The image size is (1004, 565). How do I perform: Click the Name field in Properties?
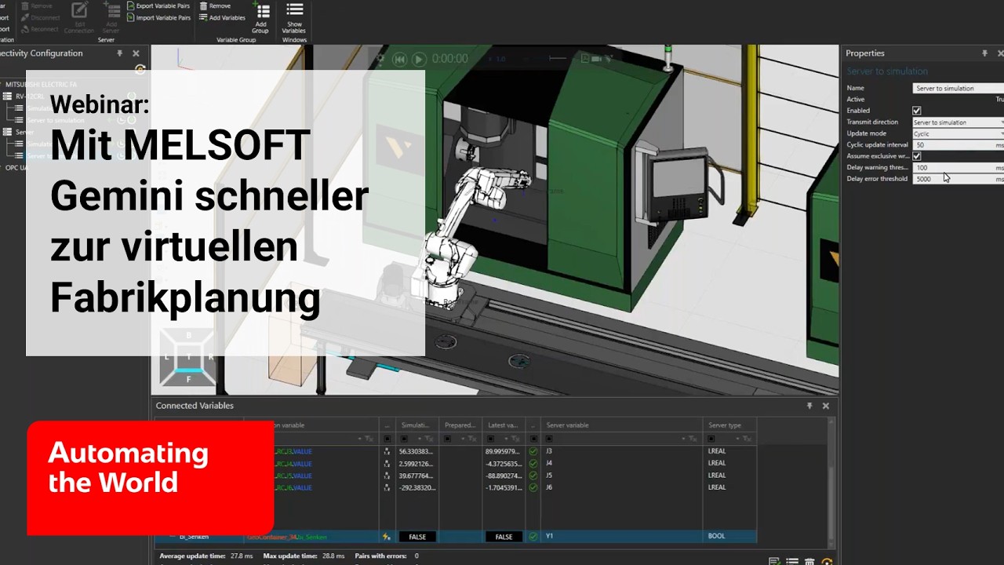(958, 88)
